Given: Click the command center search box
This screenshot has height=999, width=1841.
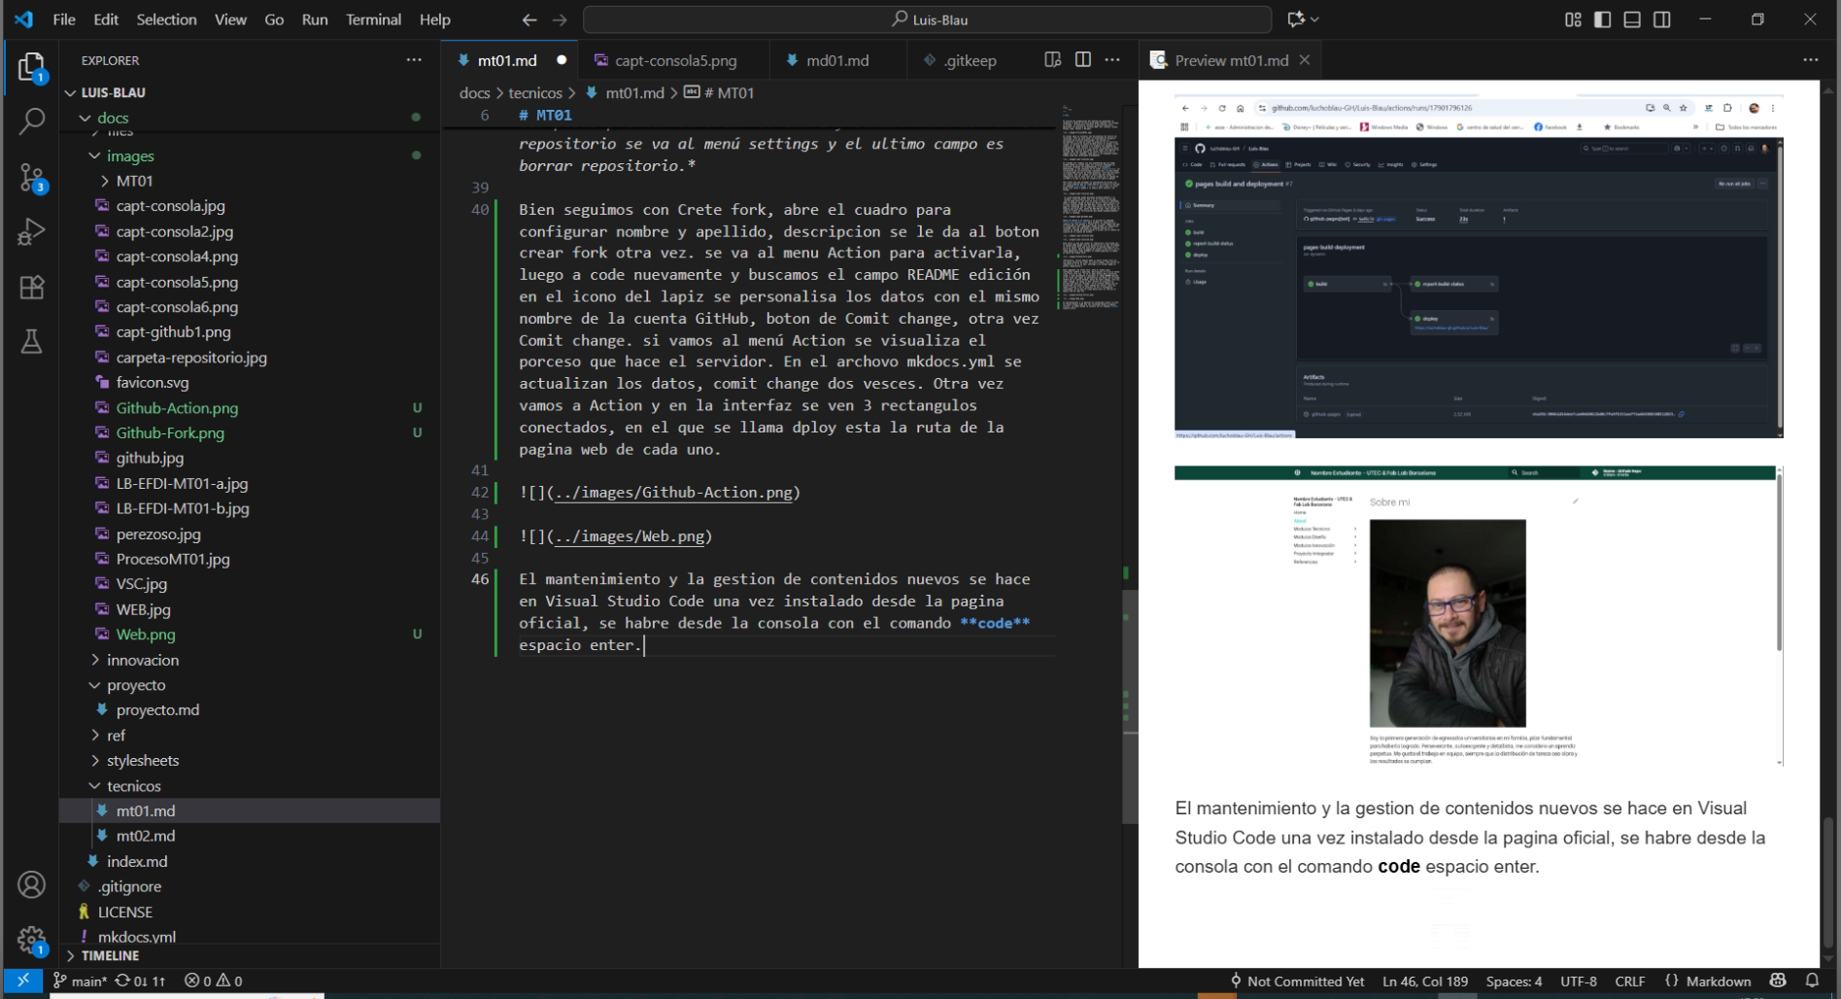Looking at the screenshot, I should [927, 19].
